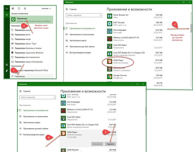The height and width of the screenshot is (152, 193).
Task: Select Приложения по умолчанию in lower window
Action: point(33,116)
